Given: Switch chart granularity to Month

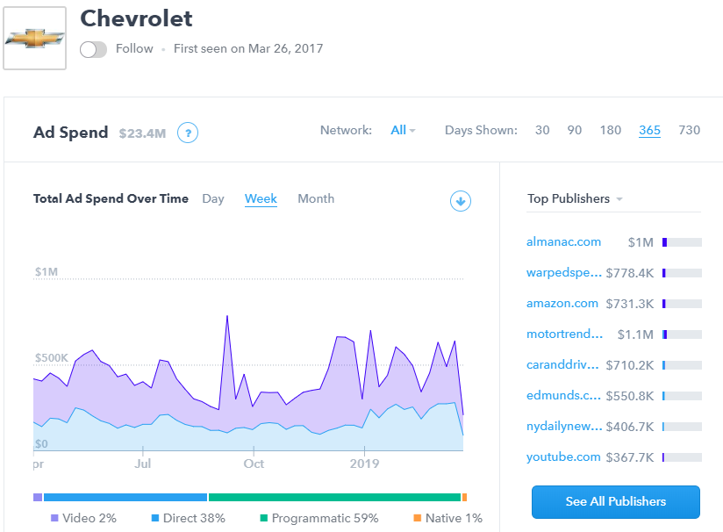Looking at the screenshot, I should click(x=316, y=198).
